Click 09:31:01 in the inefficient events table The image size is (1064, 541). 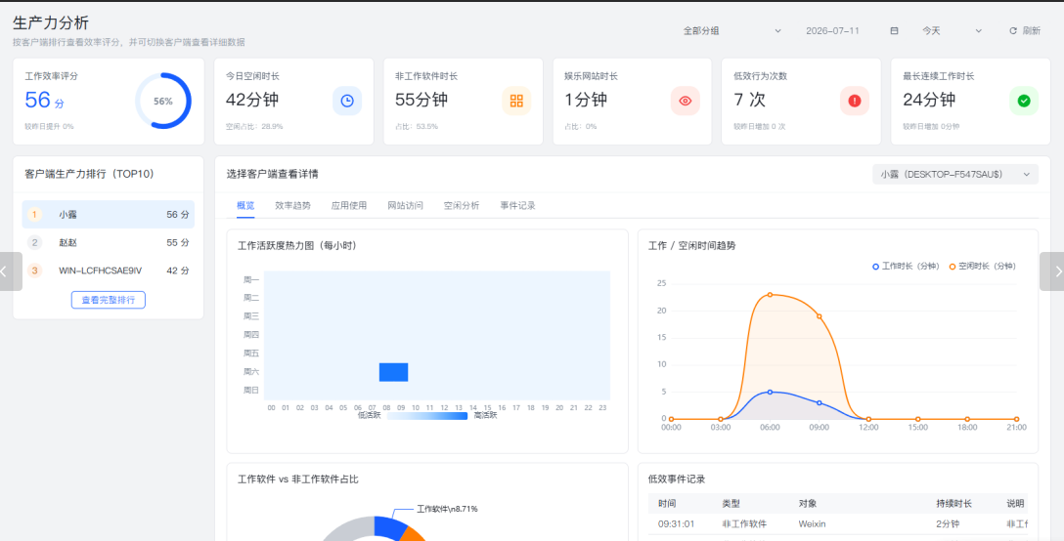pyautogui.click(x=675, y=524)
